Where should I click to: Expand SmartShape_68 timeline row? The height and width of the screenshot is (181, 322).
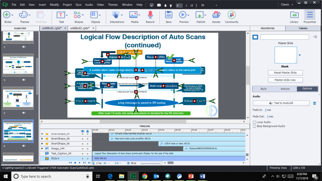click(x=42, y=139)
